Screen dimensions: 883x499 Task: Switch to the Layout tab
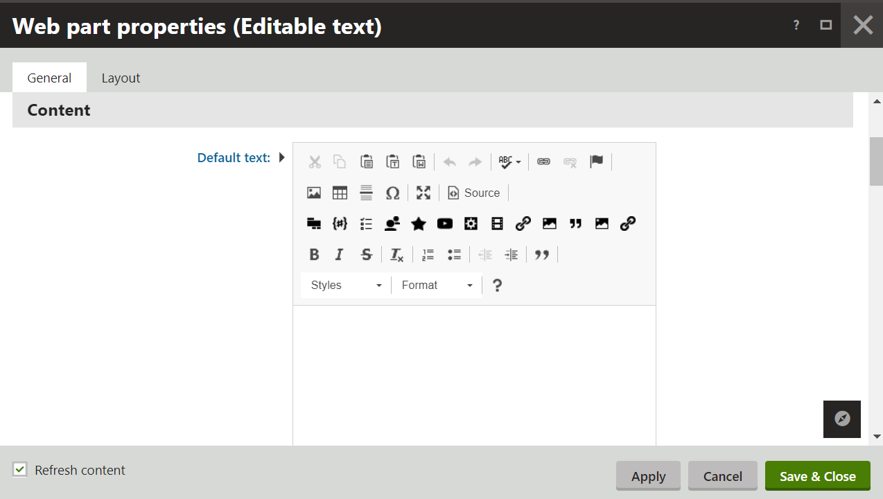pos(121,78)
